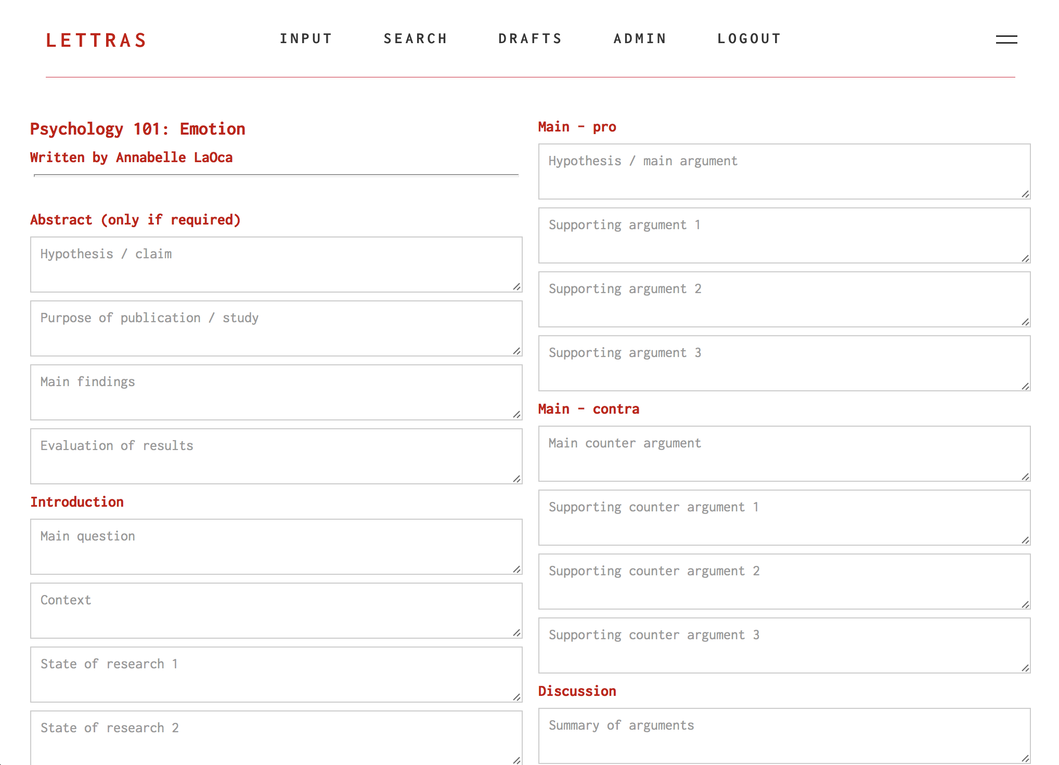Focus the Summary of arguments text area
This screenshot has width=1059, height=765.
784,736
